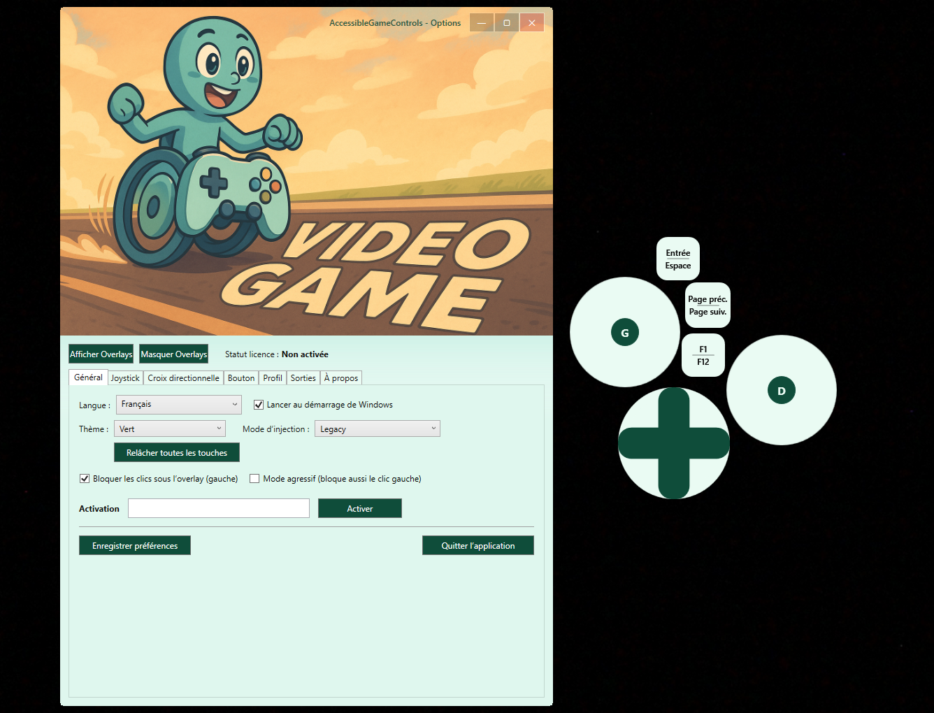Enable Mode agressif checkbox
934x713 pixels.
[x=254, y=479]
